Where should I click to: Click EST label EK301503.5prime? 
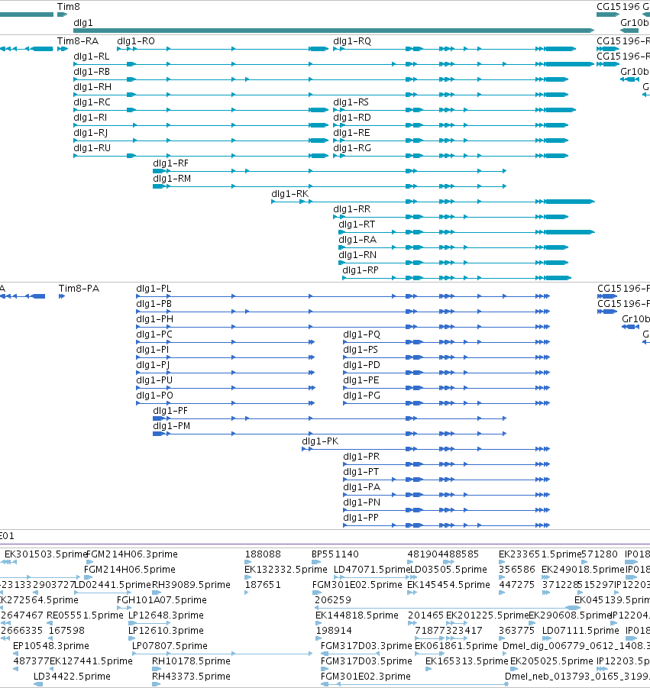(46, 554)
